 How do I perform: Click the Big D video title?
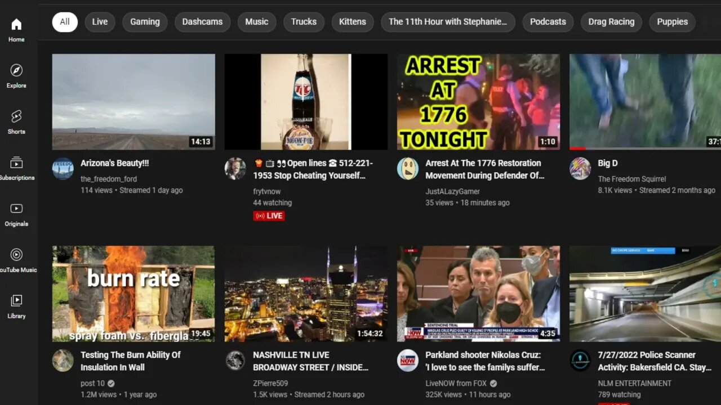coord(608,163)
